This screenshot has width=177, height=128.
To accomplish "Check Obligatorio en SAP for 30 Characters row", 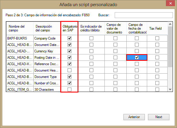I will [x=69, y=90].
